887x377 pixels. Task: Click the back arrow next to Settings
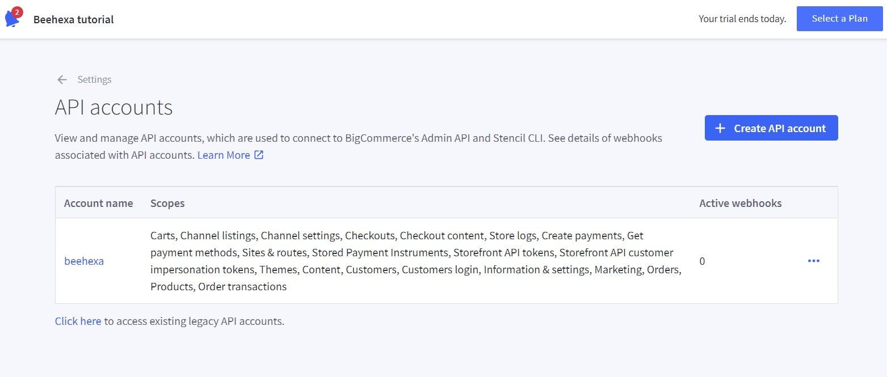pyautogui.click(x=62, y=79)
